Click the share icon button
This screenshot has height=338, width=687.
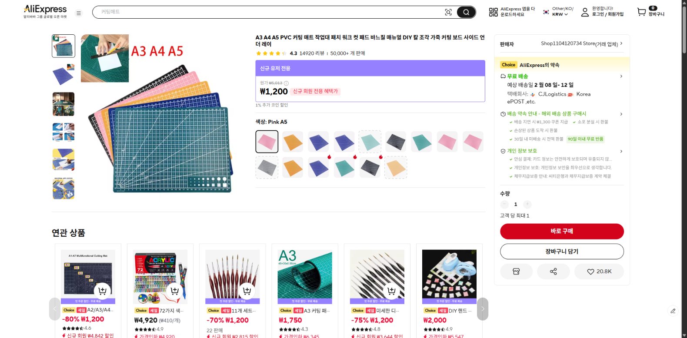553,272
